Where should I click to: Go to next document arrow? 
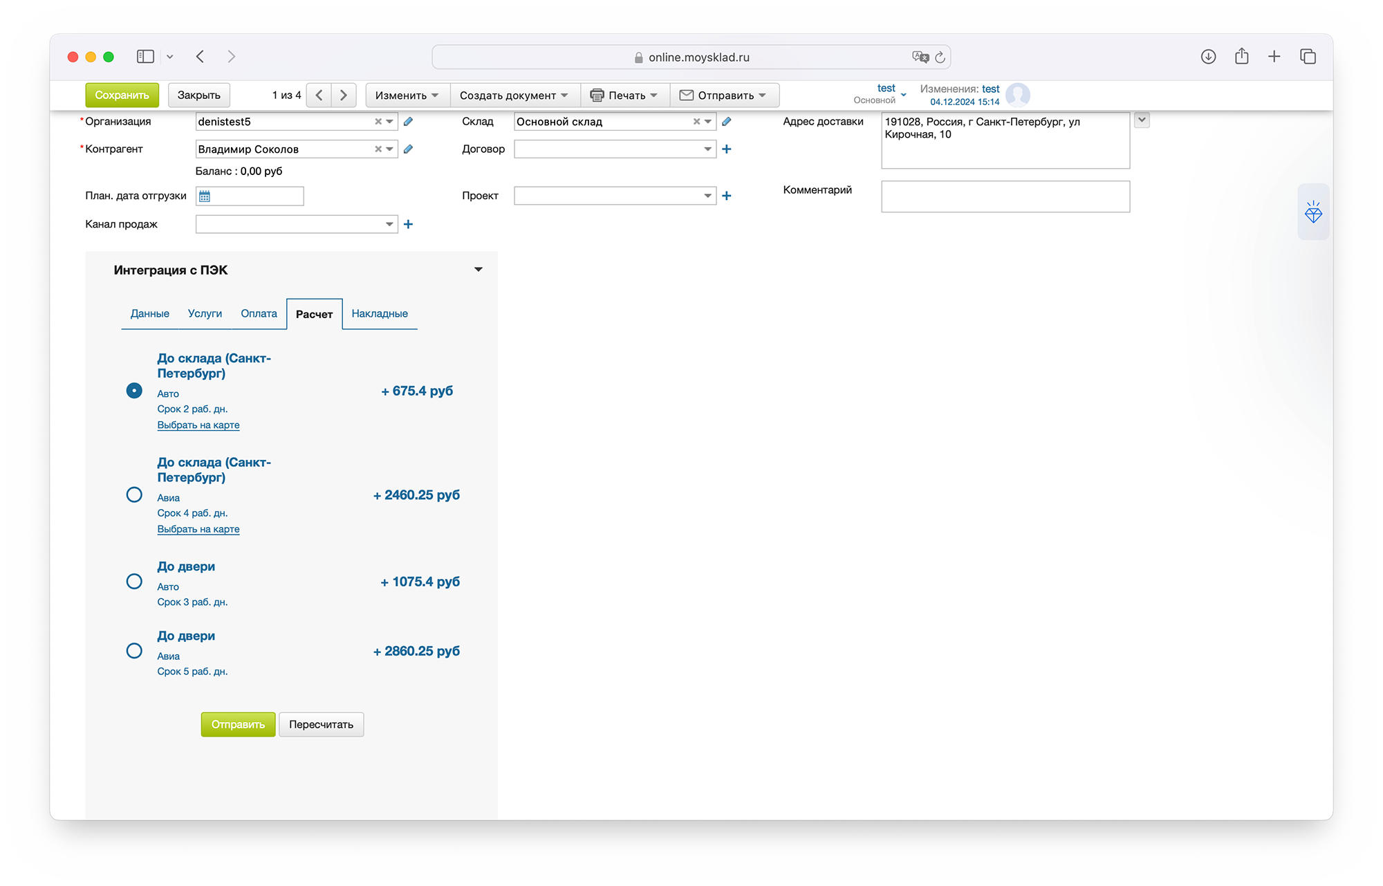point(344,95)
